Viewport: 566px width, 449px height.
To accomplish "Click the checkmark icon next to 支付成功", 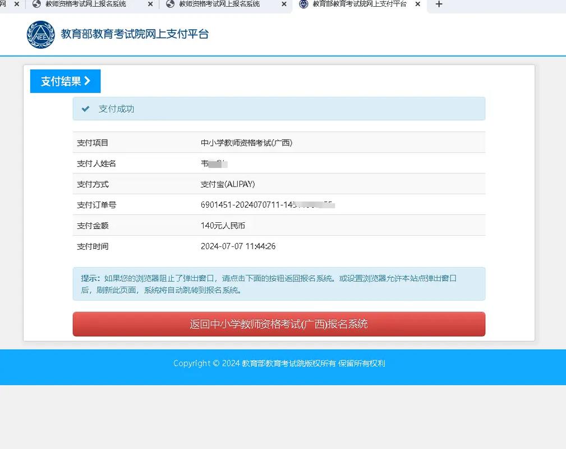I will pyautogui.click(x=86, y=109).
